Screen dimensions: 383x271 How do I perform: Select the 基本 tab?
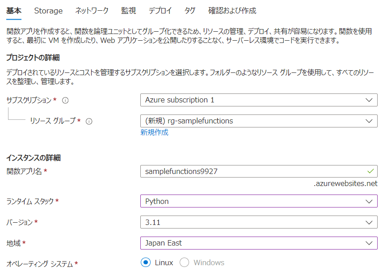point(14,11)
